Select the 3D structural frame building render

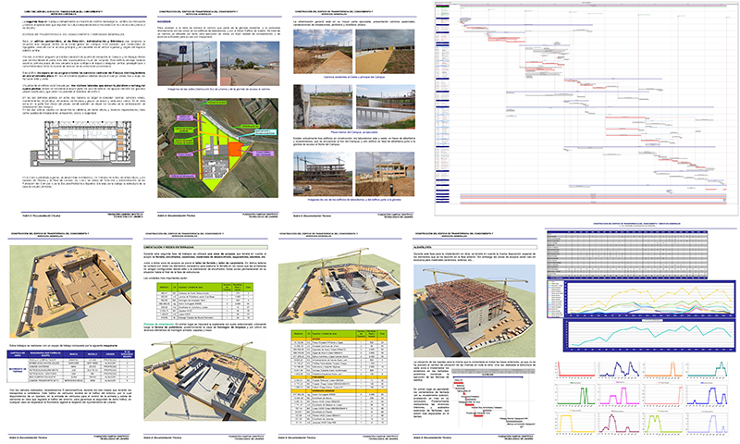click(475, 311)
